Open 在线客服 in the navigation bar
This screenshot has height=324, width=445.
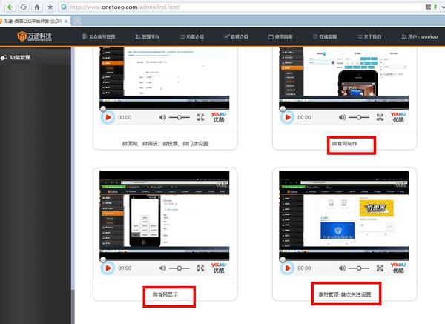(x=325, y=36)
